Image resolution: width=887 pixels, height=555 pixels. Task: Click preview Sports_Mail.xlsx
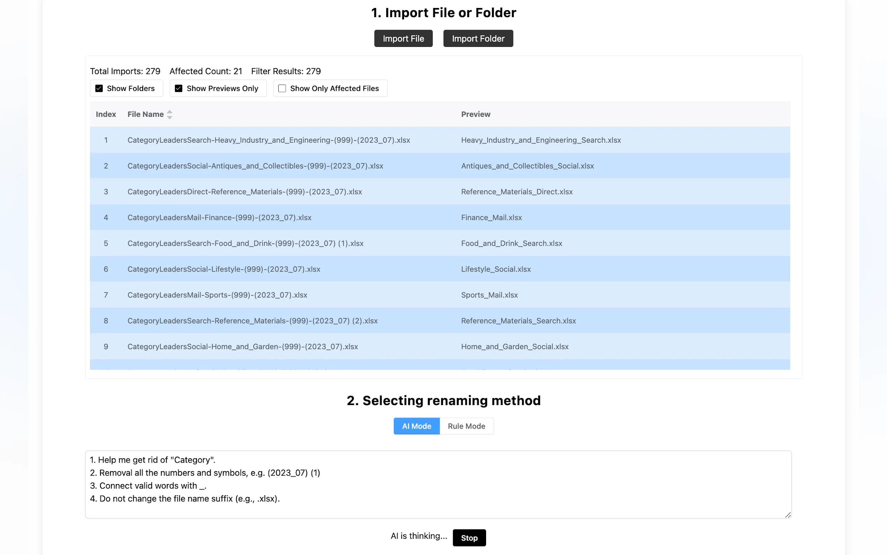(489, 295)
